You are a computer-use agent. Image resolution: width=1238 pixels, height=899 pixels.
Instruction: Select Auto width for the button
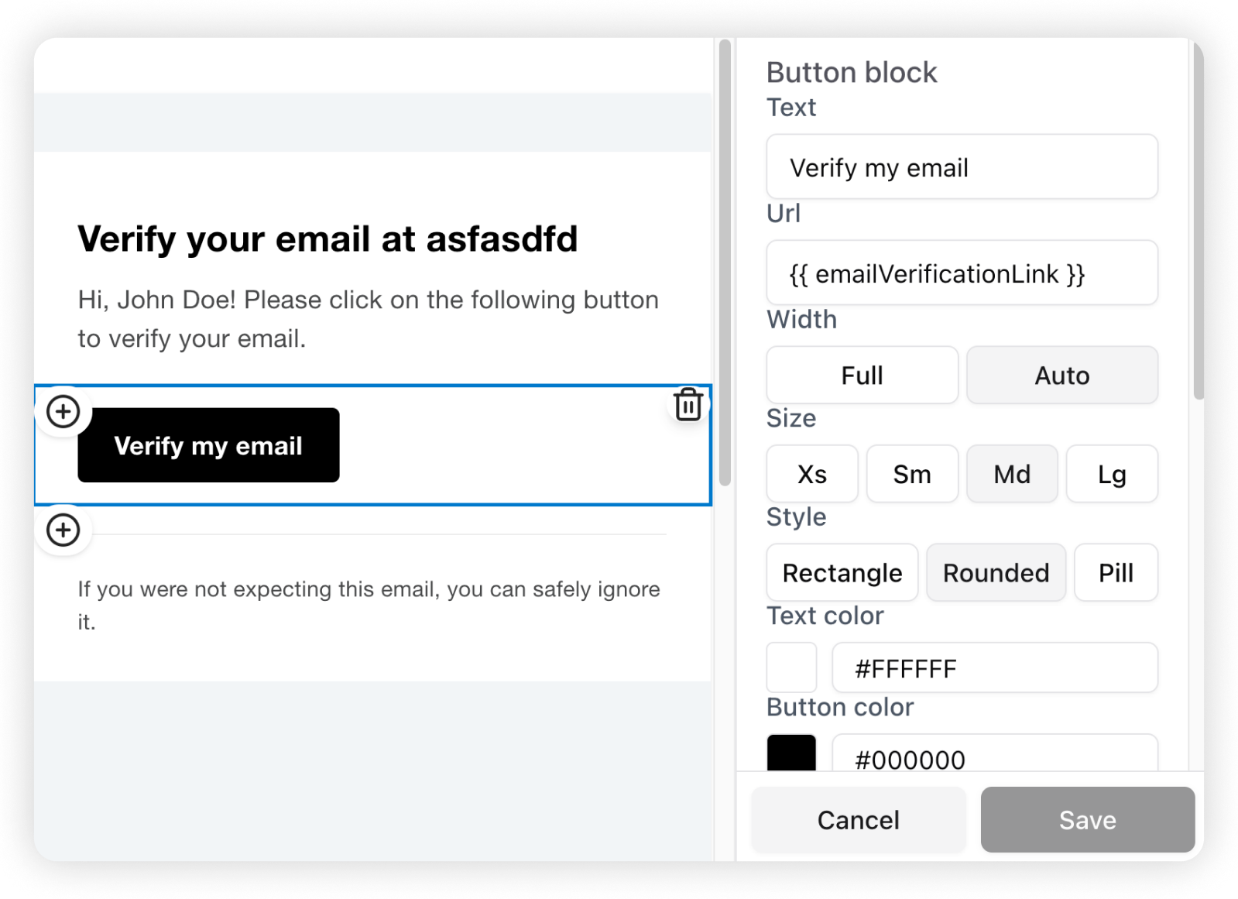click(x=1061, y=375)
